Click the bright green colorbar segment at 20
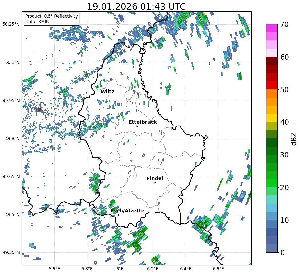 click(272, 183)
